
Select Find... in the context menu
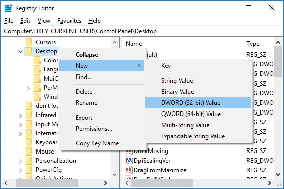[x=101, y=77]
